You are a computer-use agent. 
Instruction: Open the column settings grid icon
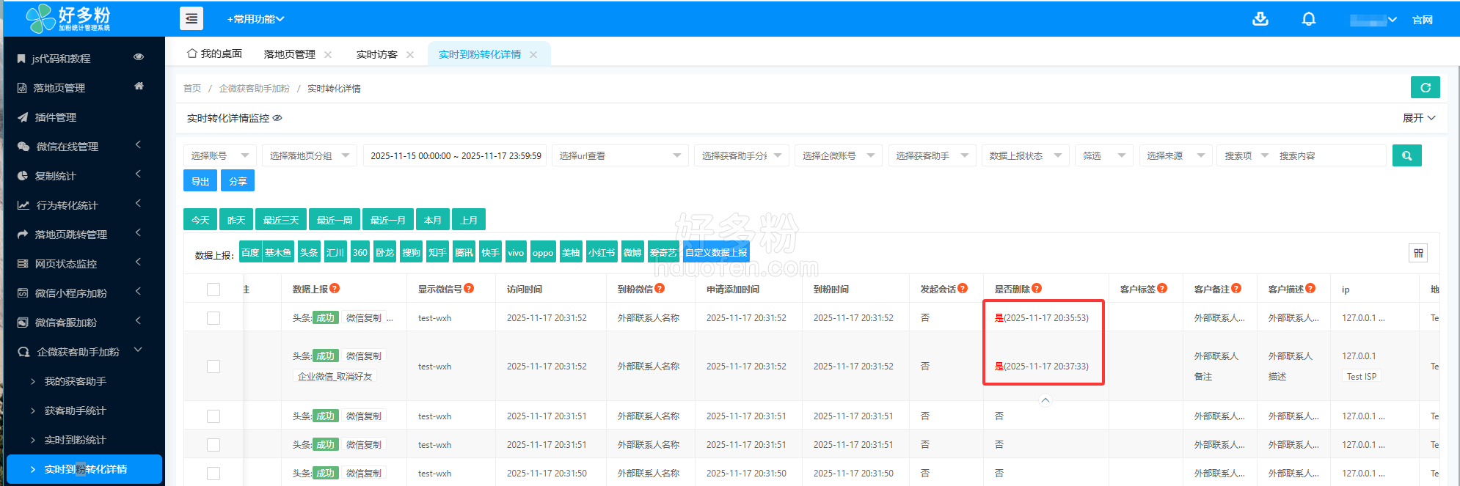1418,253
